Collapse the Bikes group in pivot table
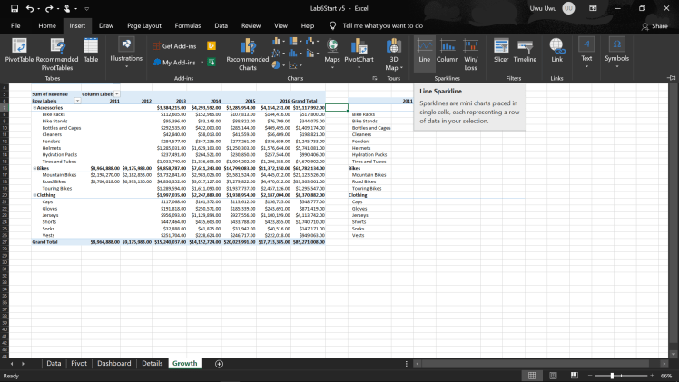Image resolution: width=679 pixels, height=382 pixels. pos(34,168)
